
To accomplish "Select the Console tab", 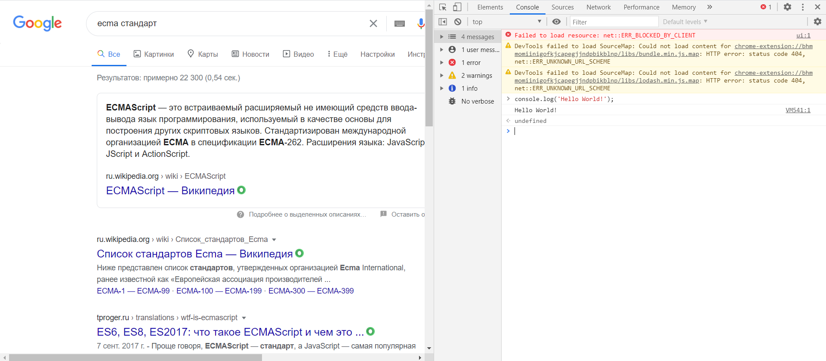I will (x=527, y=7).
